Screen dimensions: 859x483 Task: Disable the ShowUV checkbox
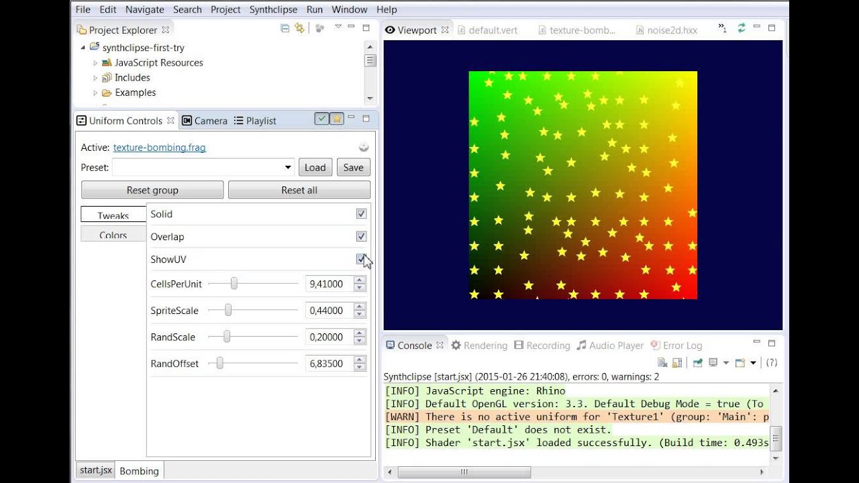pos(361,259)
